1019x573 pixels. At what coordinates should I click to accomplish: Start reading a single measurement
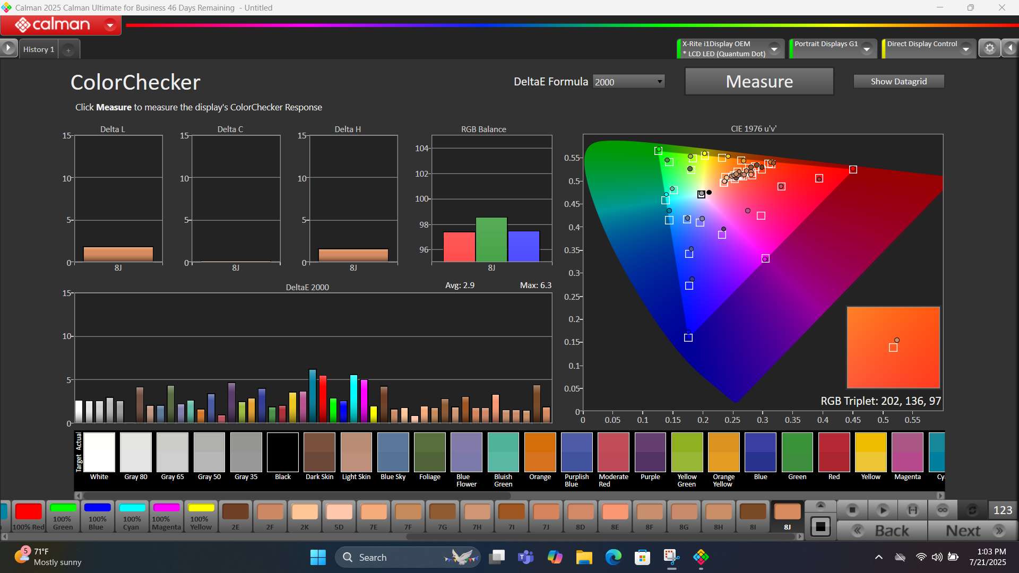coord(883,510)
